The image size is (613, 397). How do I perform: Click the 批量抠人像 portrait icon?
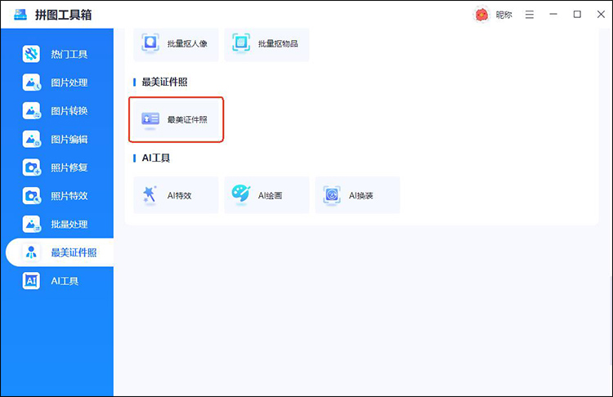coord(150,43)
